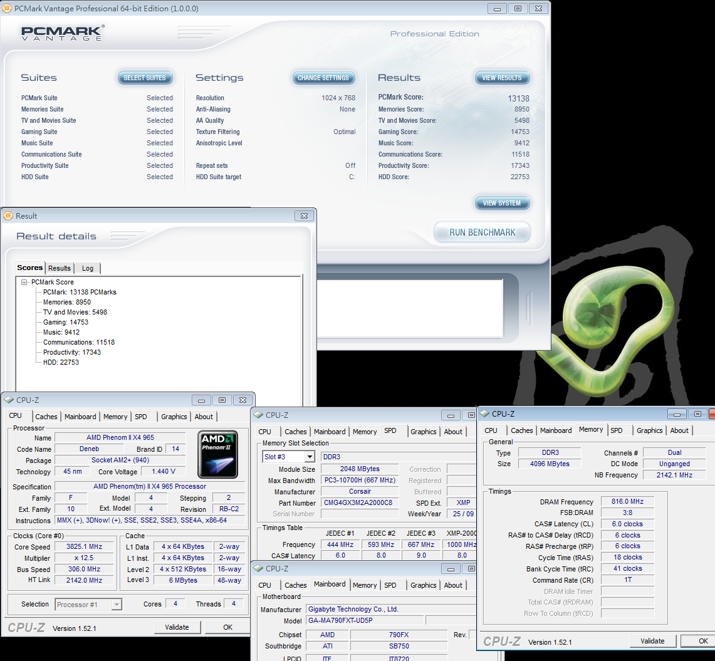Open the Caches tab in the first CPU-Z window
The height and width of the screenshot is (661, 715).
[46, 417]
